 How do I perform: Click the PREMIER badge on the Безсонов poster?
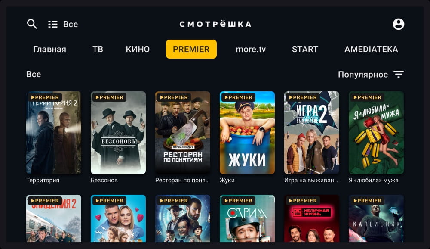tap(109, 97)
